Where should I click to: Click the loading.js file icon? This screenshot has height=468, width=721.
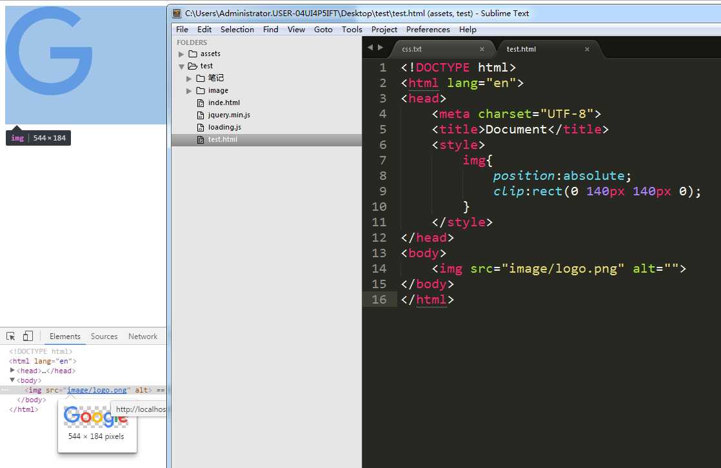pos(201,128)
